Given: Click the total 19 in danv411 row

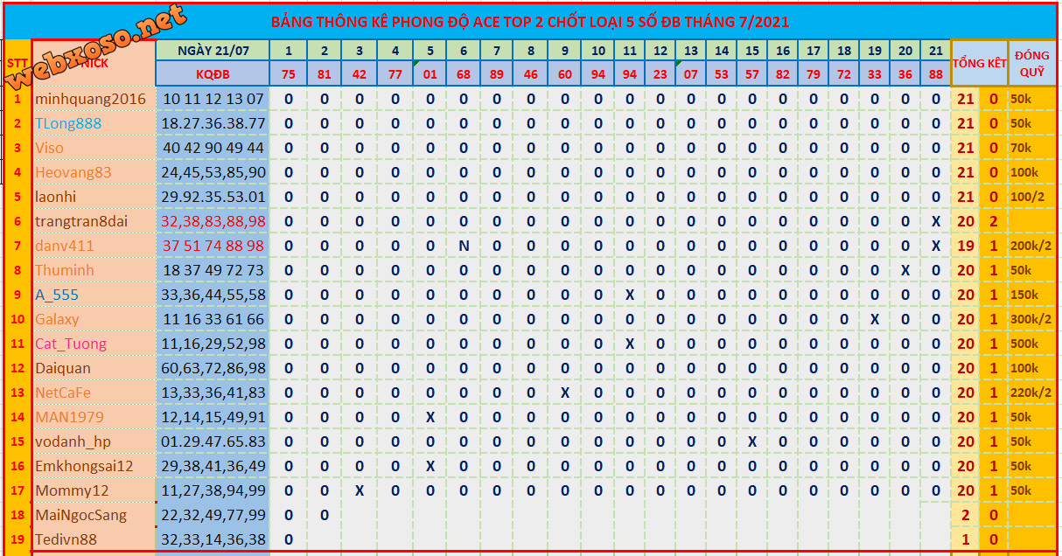Looking at the screenshot, I should tap(965, 246).
